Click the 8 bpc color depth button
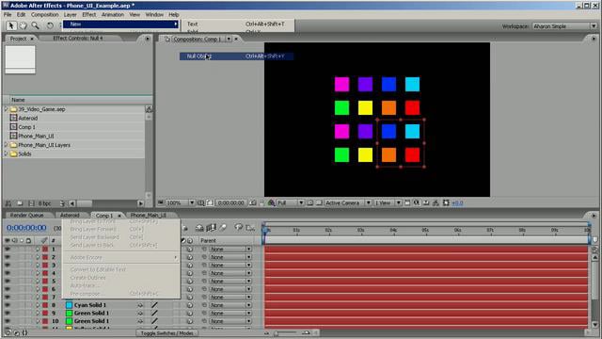 (x=44, y=203)
